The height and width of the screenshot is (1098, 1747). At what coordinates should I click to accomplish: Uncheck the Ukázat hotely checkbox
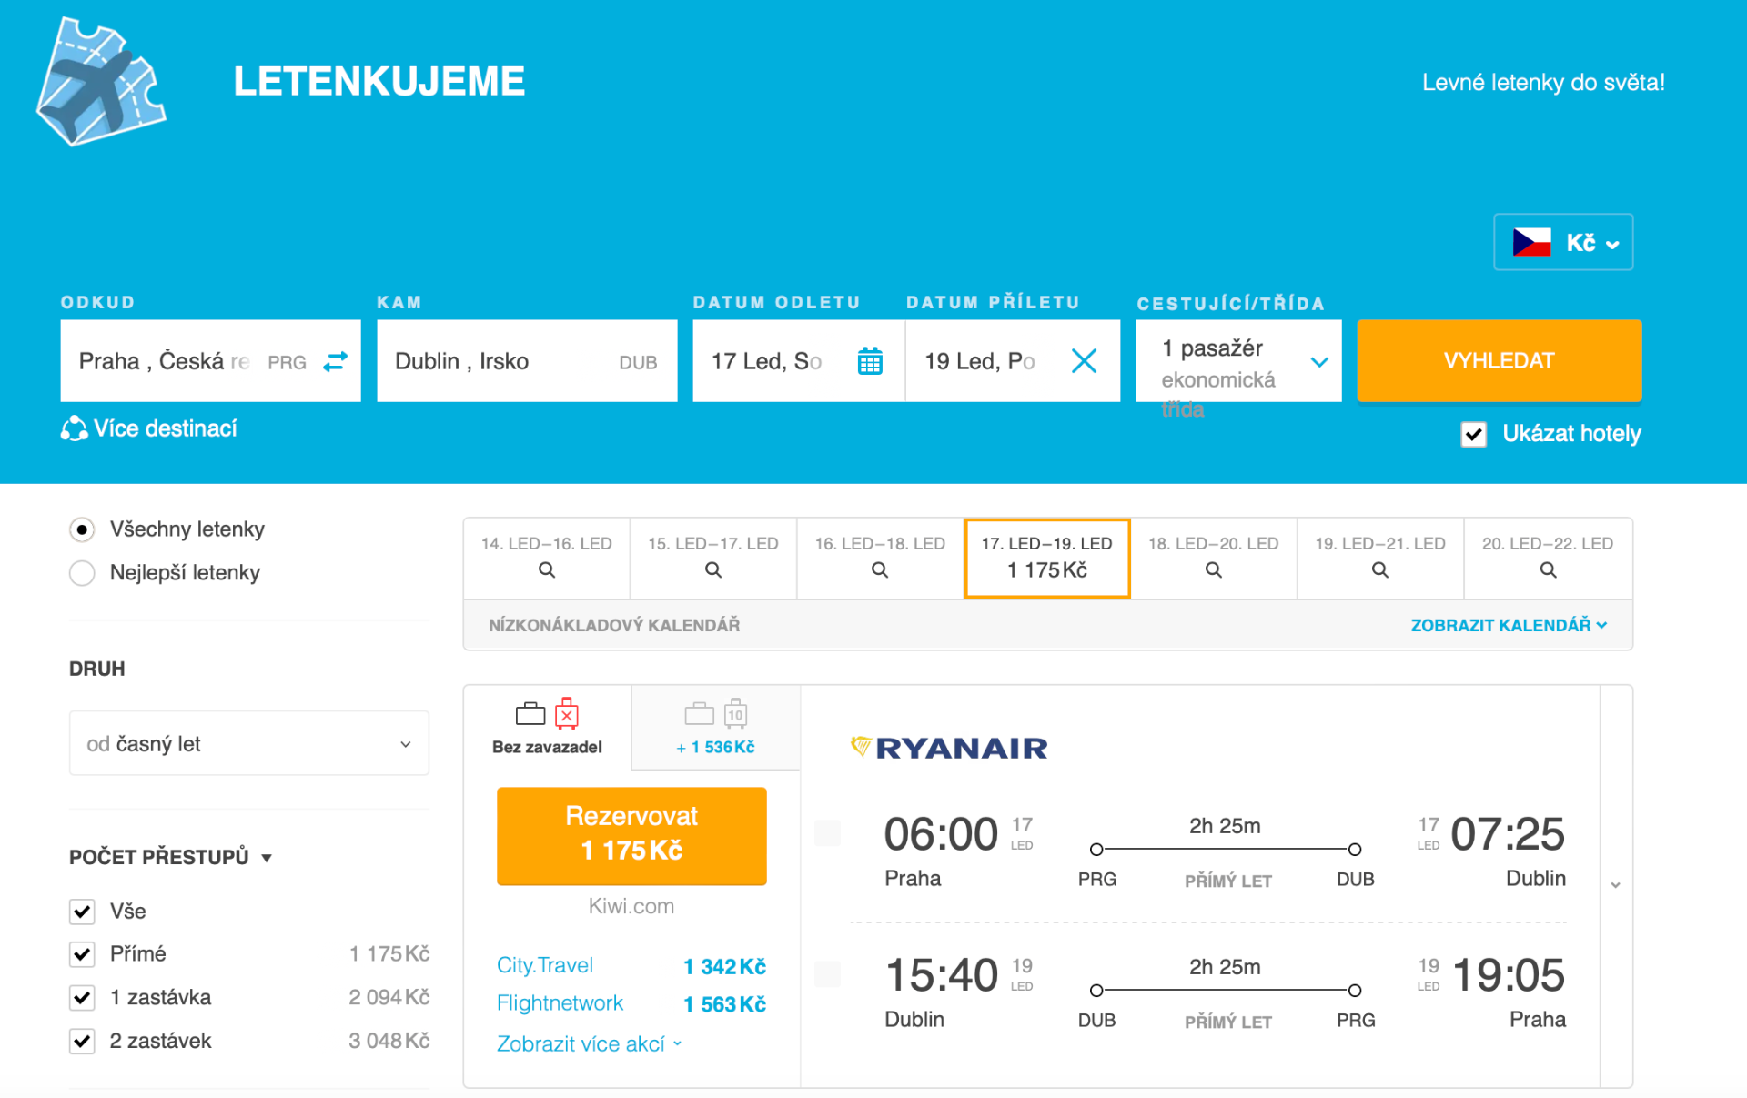click(1473, 434)
